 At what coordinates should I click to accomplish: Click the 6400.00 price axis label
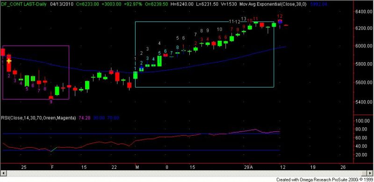[x=363, y=12]
